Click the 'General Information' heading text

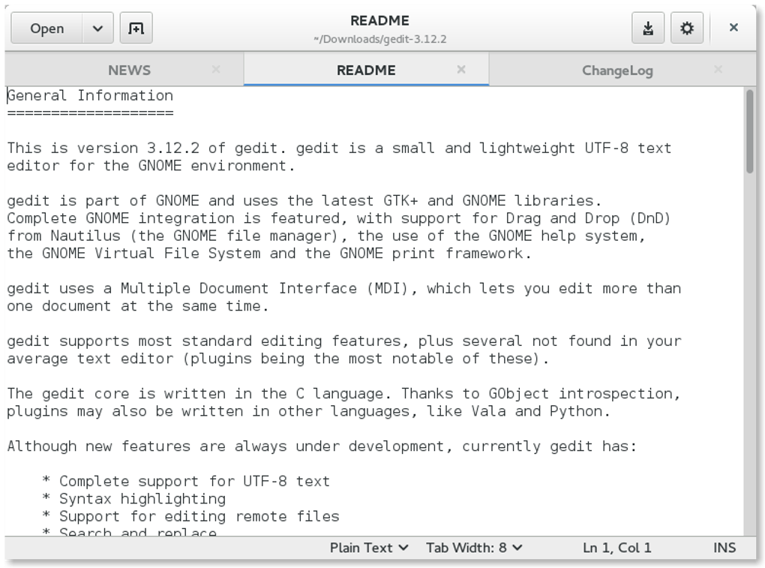90,95
